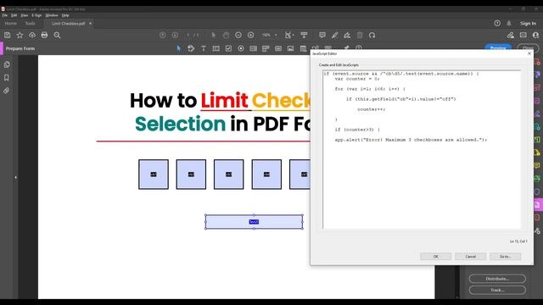Select the cb1 checkbox form field
This screenshot has width=543, height=305.
pyautogui.click(x=154, y=175)
